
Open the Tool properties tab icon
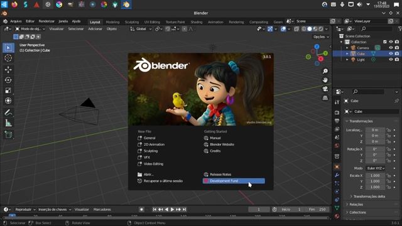pyautogui.click(x=337, y=102)
